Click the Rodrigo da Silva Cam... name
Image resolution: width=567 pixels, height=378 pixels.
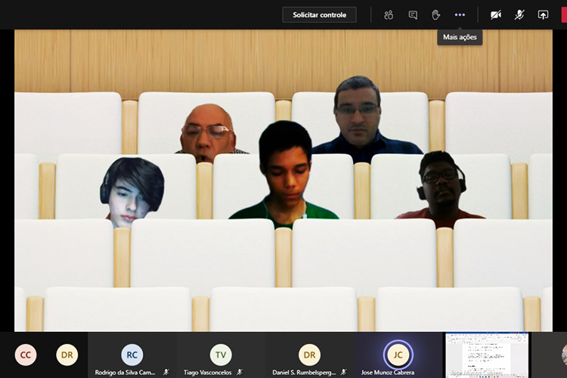coord(125,372)
